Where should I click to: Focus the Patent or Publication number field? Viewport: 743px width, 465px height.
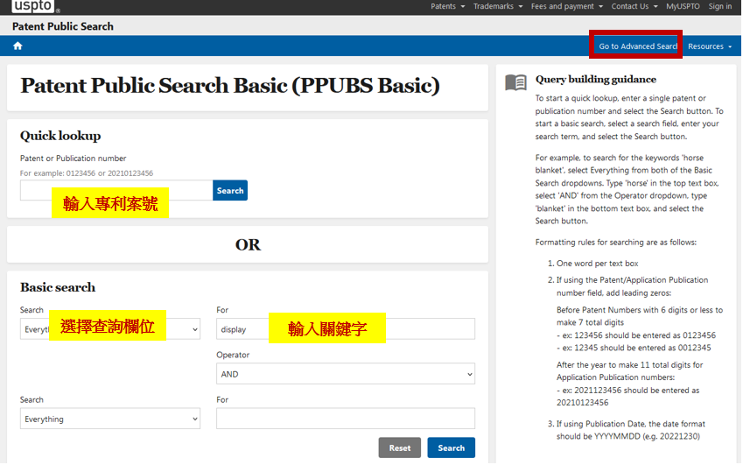coord(116,191)
